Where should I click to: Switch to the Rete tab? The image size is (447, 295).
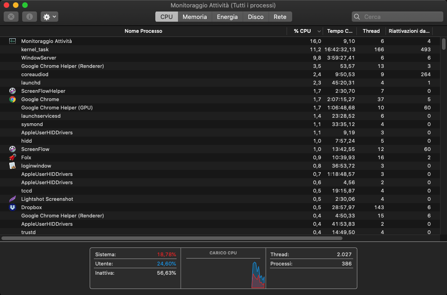(280, 17)
